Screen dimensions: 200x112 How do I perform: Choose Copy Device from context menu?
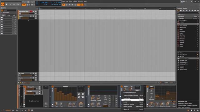point(132,100)
